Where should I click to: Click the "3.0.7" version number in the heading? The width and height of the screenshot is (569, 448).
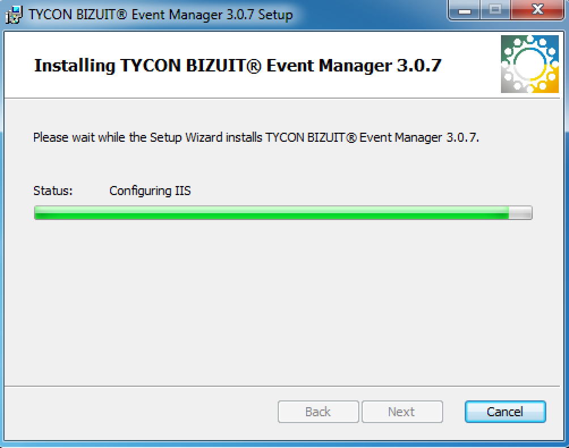point(419,66)
